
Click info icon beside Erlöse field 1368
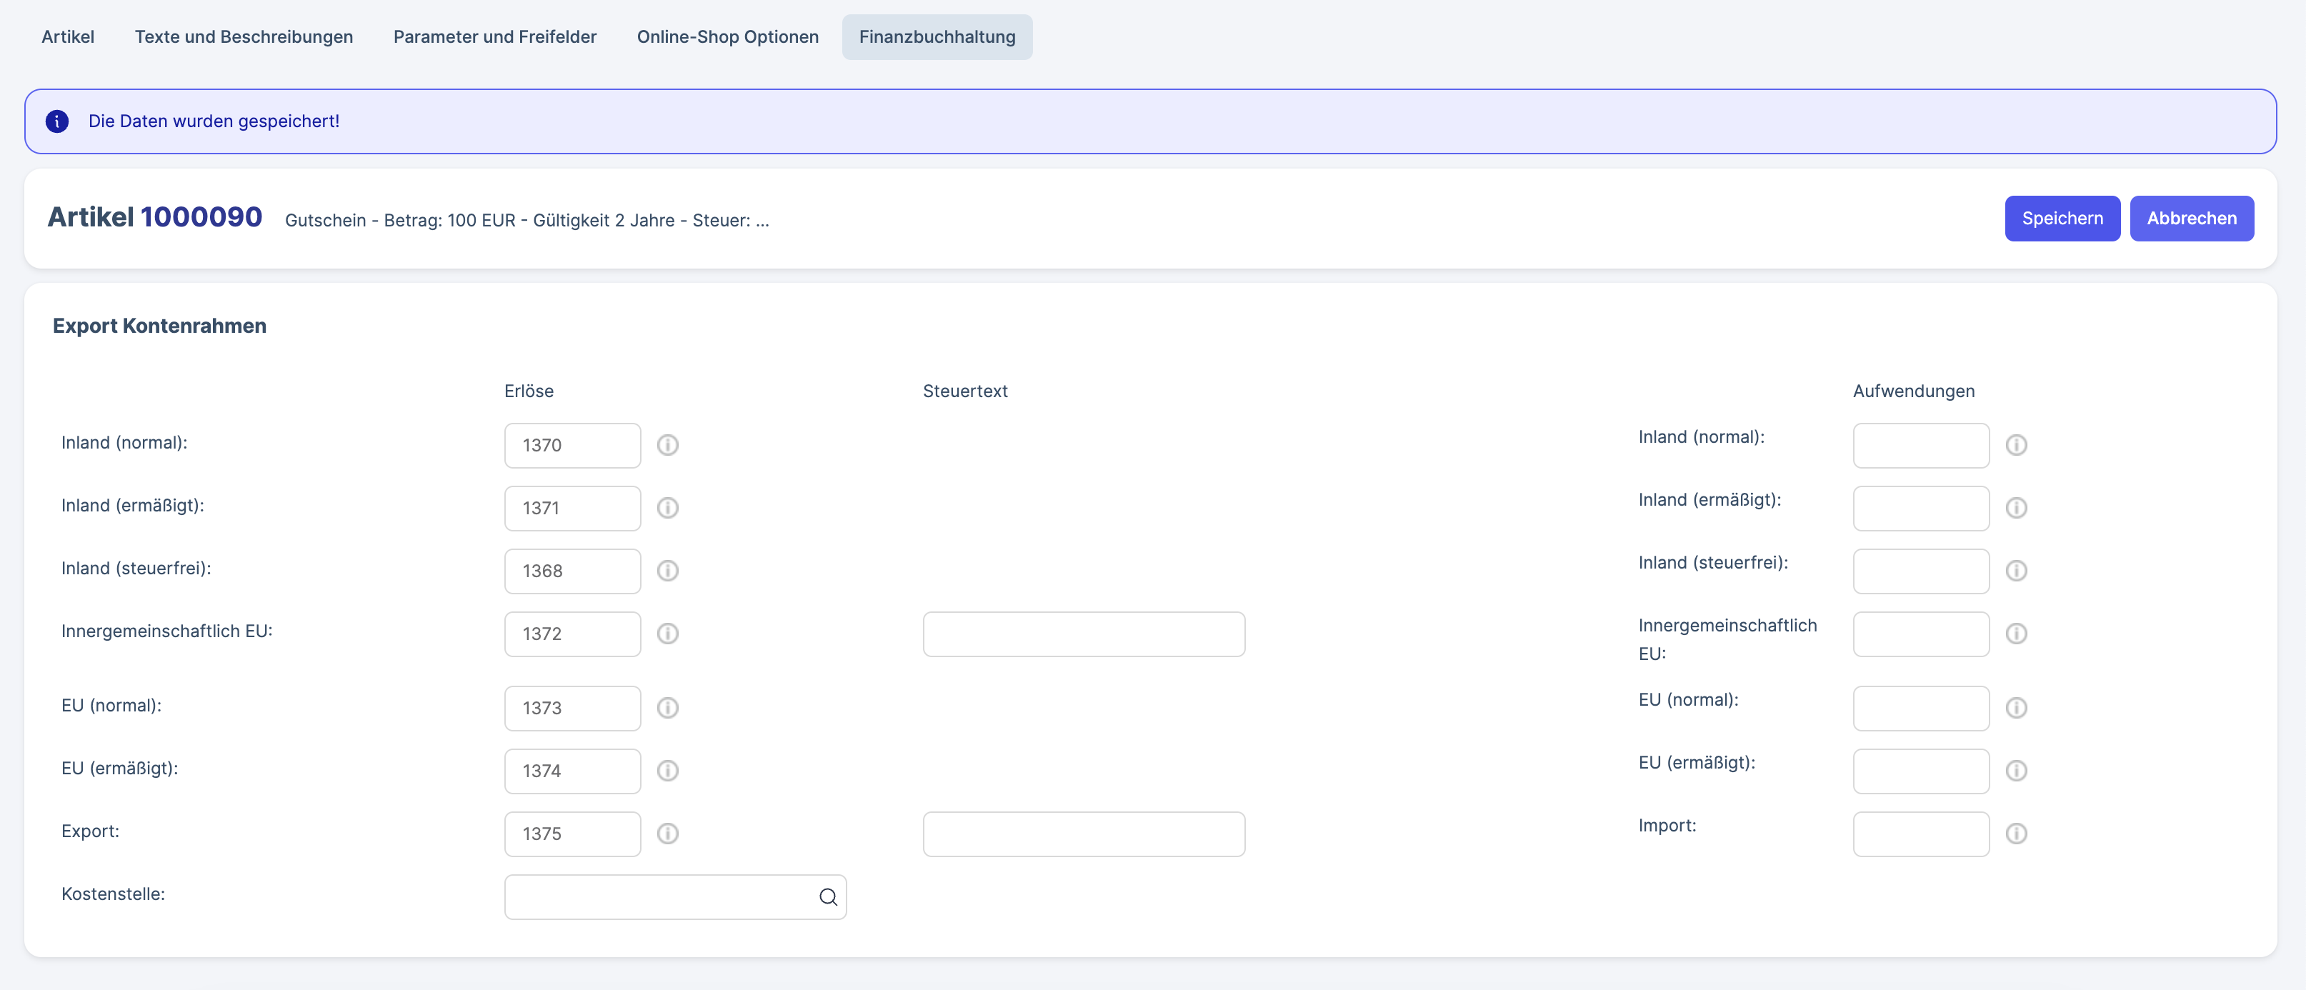click(x=667, y=570)
